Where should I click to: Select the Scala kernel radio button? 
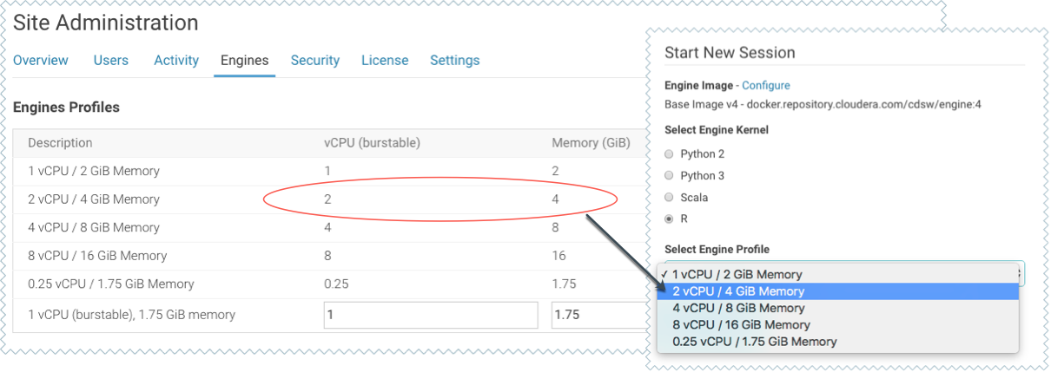pos(669,198)
